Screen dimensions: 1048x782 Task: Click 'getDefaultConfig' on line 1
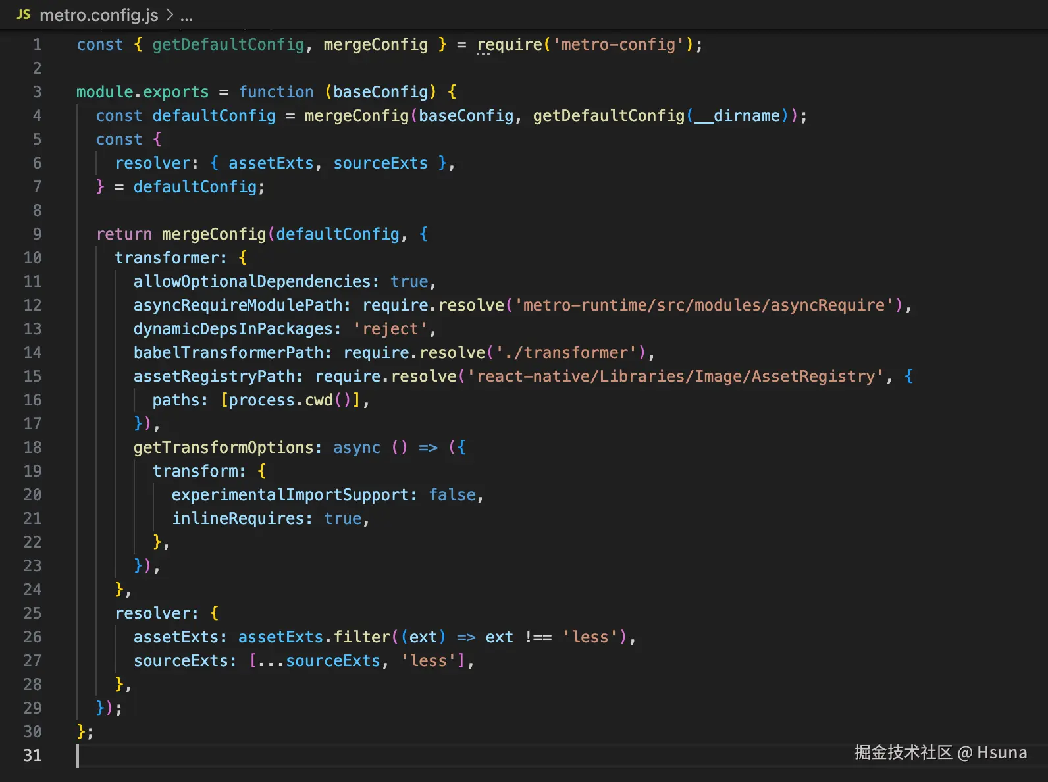[x=228, y=45]
